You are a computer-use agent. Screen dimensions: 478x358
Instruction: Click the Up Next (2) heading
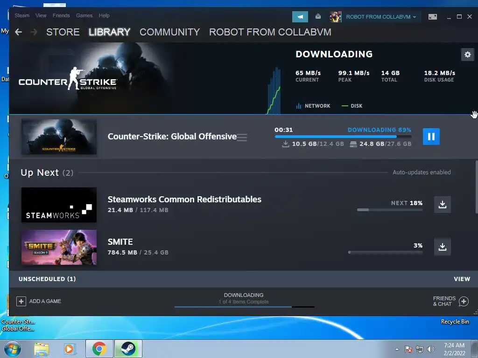[47, 172]
